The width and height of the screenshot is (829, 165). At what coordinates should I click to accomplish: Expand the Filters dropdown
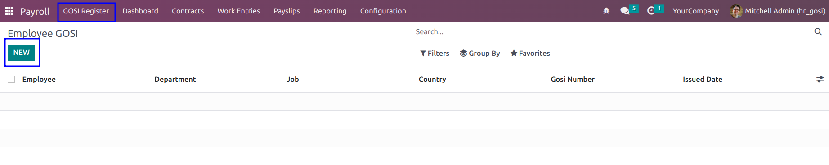click(x=435, y=53)
